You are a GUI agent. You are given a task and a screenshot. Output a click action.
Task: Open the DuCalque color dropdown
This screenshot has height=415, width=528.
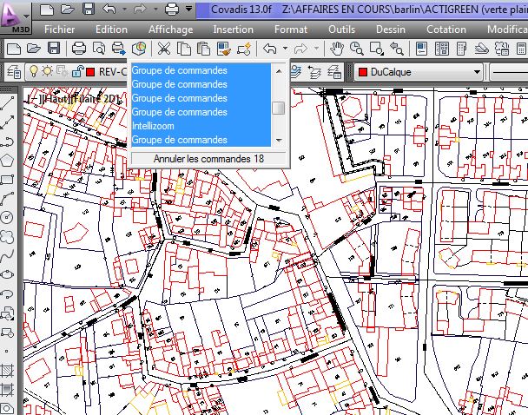click(477, 72)
